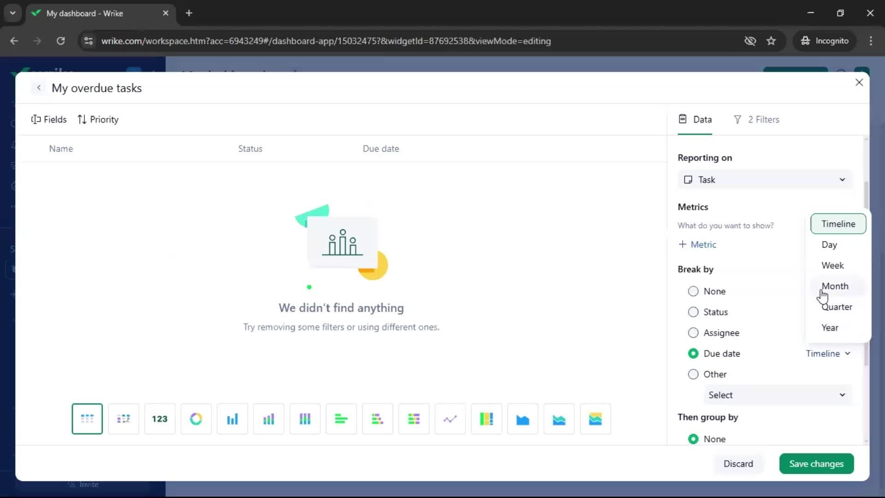The height and width of the screenshot is (498, 885).
Task: Click the My overdue tasks widget title
Action: pyautogui.click(x=96, y=88)
